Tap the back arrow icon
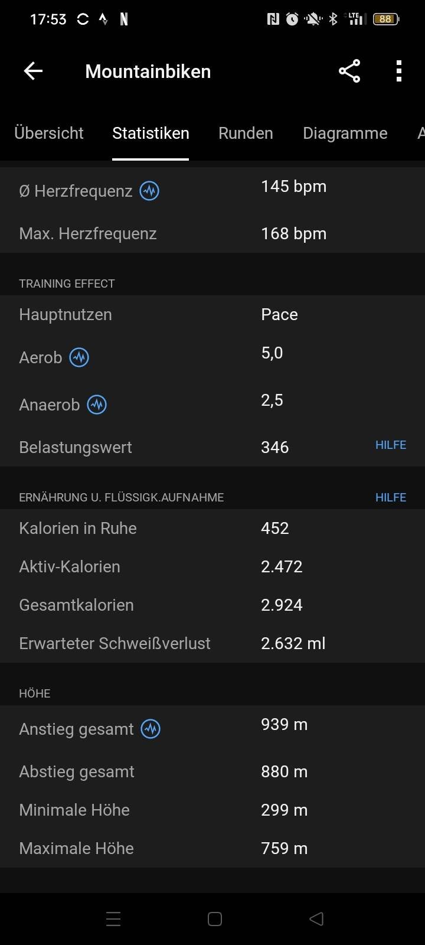The width and height of the screenshot is (425, 945). point(33,71)
